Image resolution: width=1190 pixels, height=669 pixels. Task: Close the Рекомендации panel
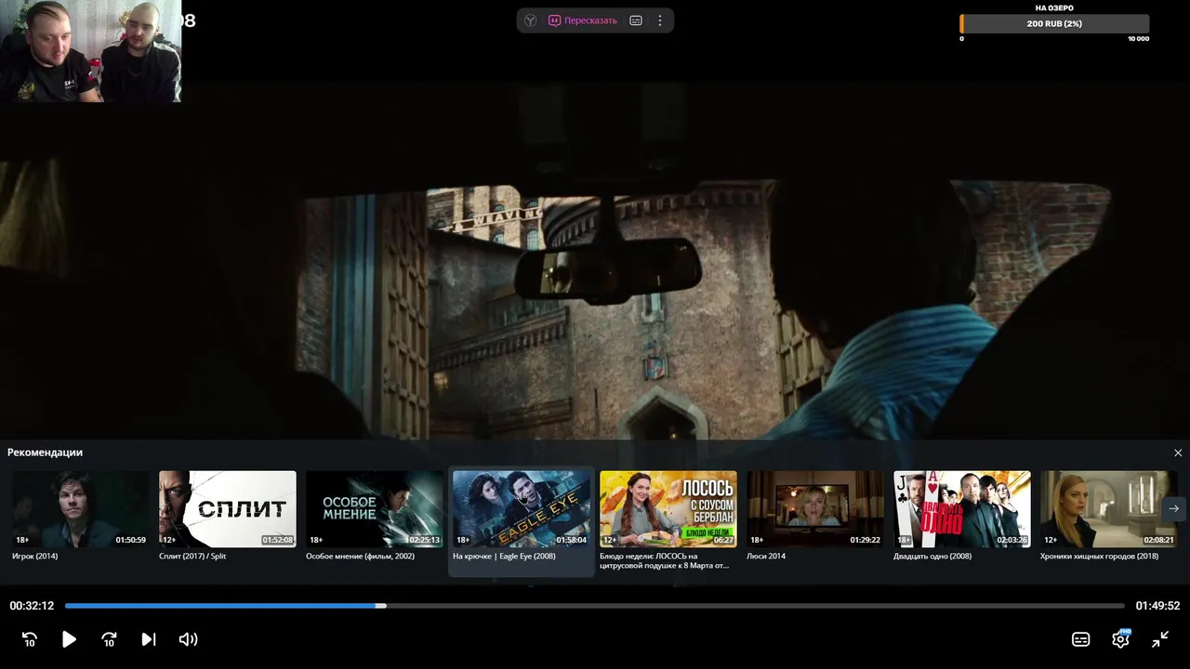click(1178, 453)
